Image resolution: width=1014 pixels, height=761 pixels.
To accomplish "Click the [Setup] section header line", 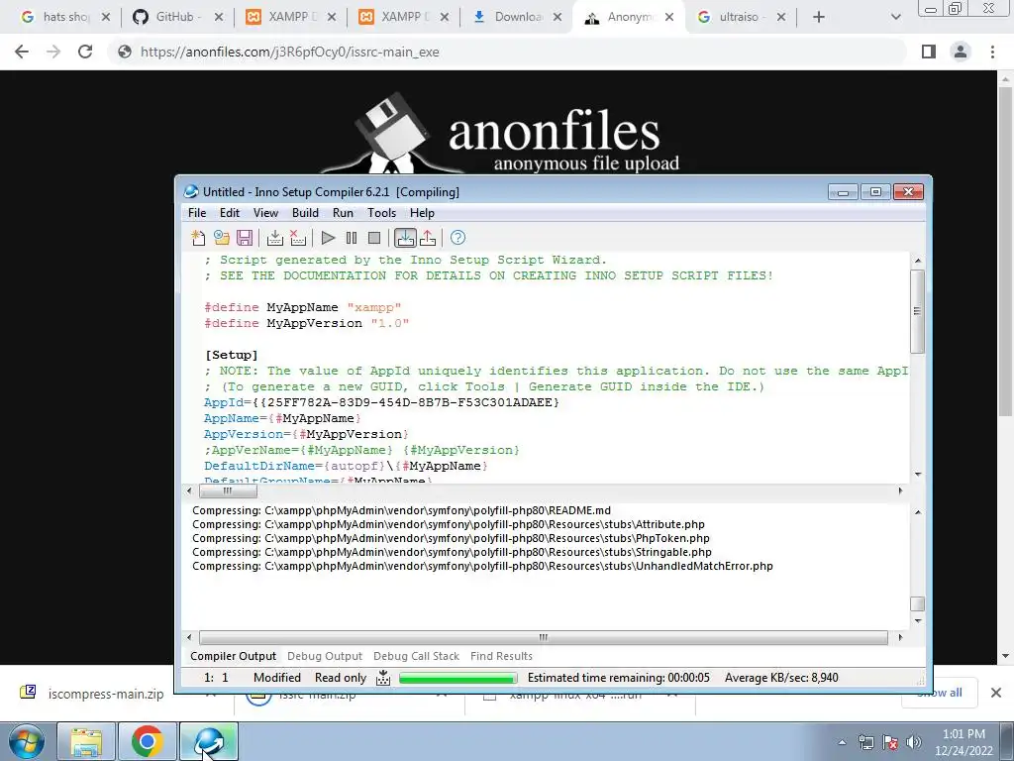I will (x=232, y=356).
